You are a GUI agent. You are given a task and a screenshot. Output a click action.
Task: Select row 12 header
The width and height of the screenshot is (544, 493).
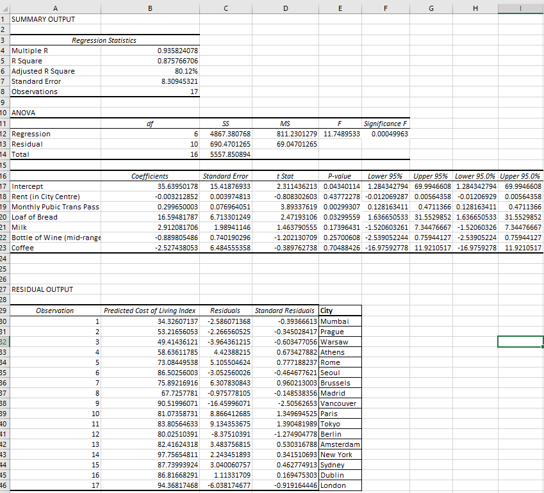pyautogui.click(x=6, y=133)
